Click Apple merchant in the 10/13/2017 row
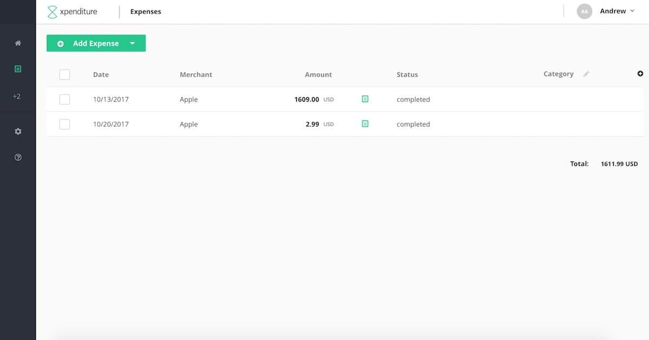 tap(189, 99)
